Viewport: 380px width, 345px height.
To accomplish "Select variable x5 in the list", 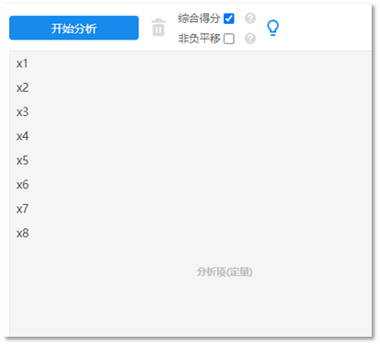I will (22, 161).
